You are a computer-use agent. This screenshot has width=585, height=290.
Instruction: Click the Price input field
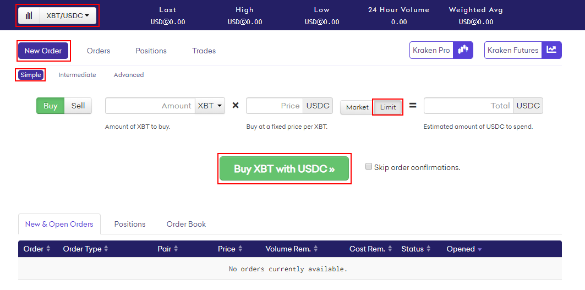tap(275, 106)
